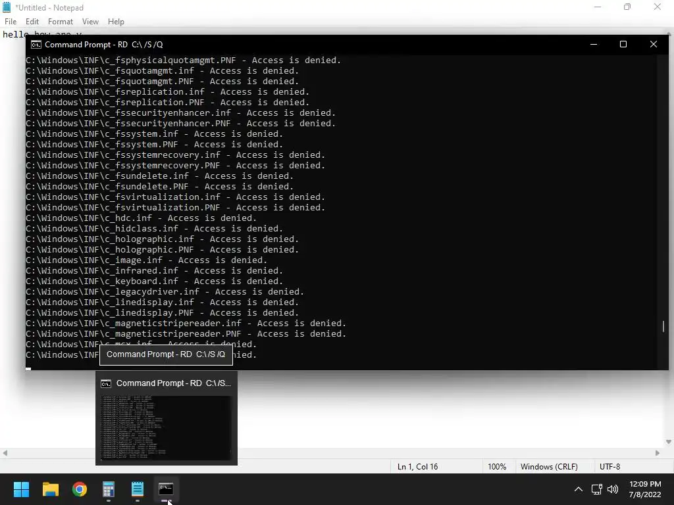Image resolution: width=674 pixels, height=505 pixels.
Task: Show hidden system tray icons
Action: [x=579, y=489]
